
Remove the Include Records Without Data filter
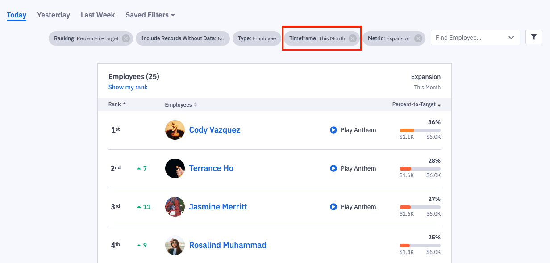[x=183, y=38]
